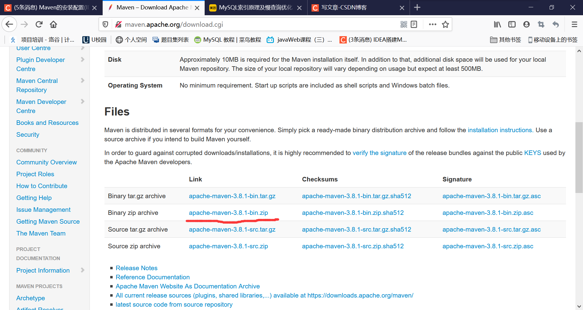Open How to Contribute sidebar link
The width and height of the screenshot is (583, 310).
tap(42, 186)
